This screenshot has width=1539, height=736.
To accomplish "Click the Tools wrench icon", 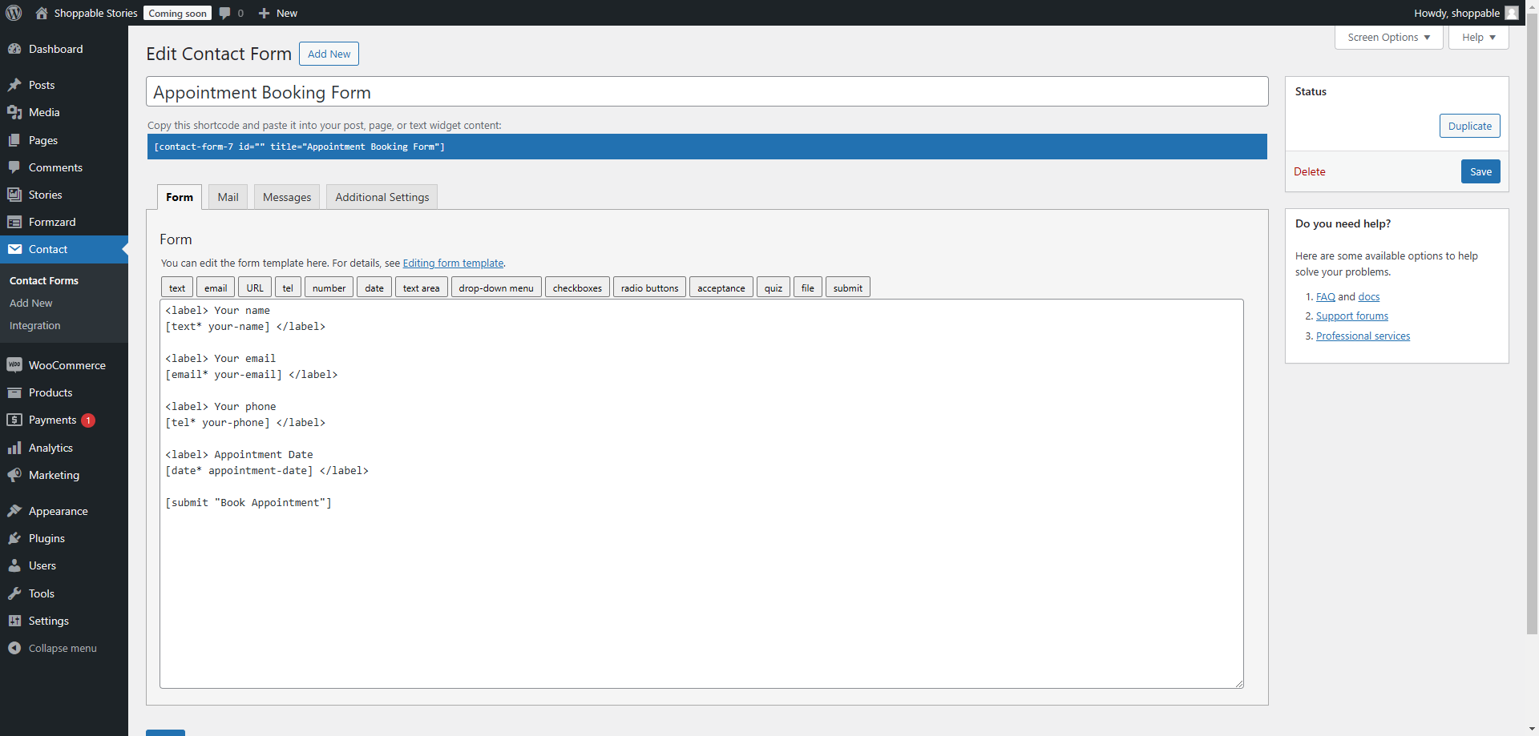I will click(14, 593).
